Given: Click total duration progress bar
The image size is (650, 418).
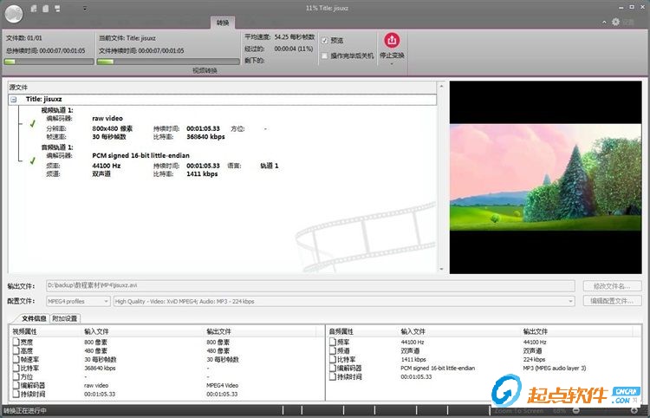Looking at the screenshot, I should [x=49, y=62].
